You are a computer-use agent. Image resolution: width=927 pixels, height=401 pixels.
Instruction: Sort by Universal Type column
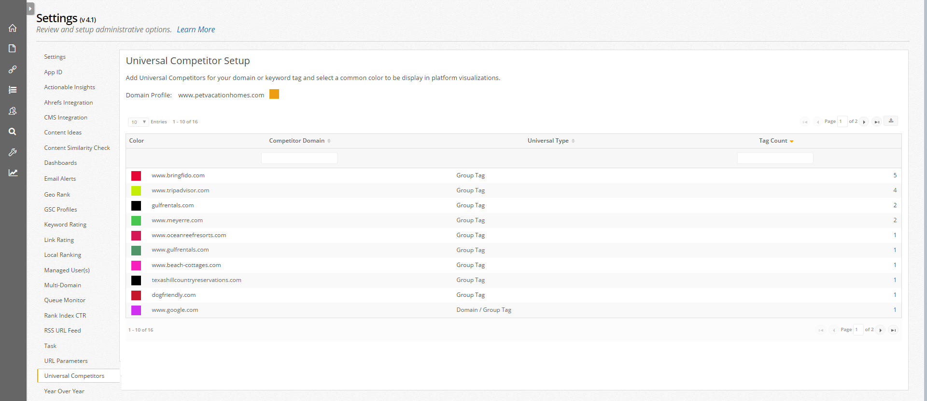pos(551,141)
